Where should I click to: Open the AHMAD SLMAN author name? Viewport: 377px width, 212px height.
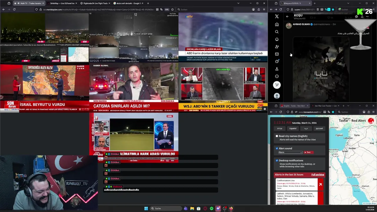pyautogui.click(x=301, y=24)
